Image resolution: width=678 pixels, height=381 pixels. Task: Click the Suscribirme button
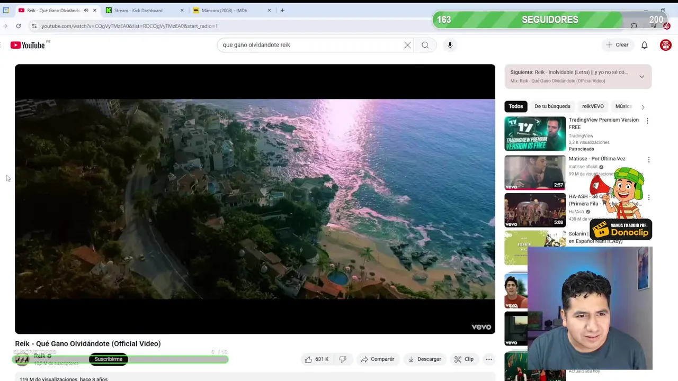pos(109,359)
